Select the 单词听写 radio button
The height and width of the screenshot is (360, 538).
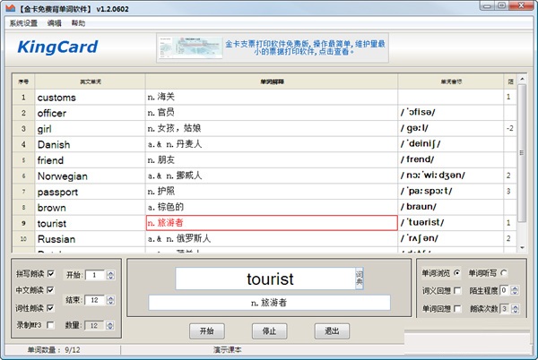coord(503,273)
